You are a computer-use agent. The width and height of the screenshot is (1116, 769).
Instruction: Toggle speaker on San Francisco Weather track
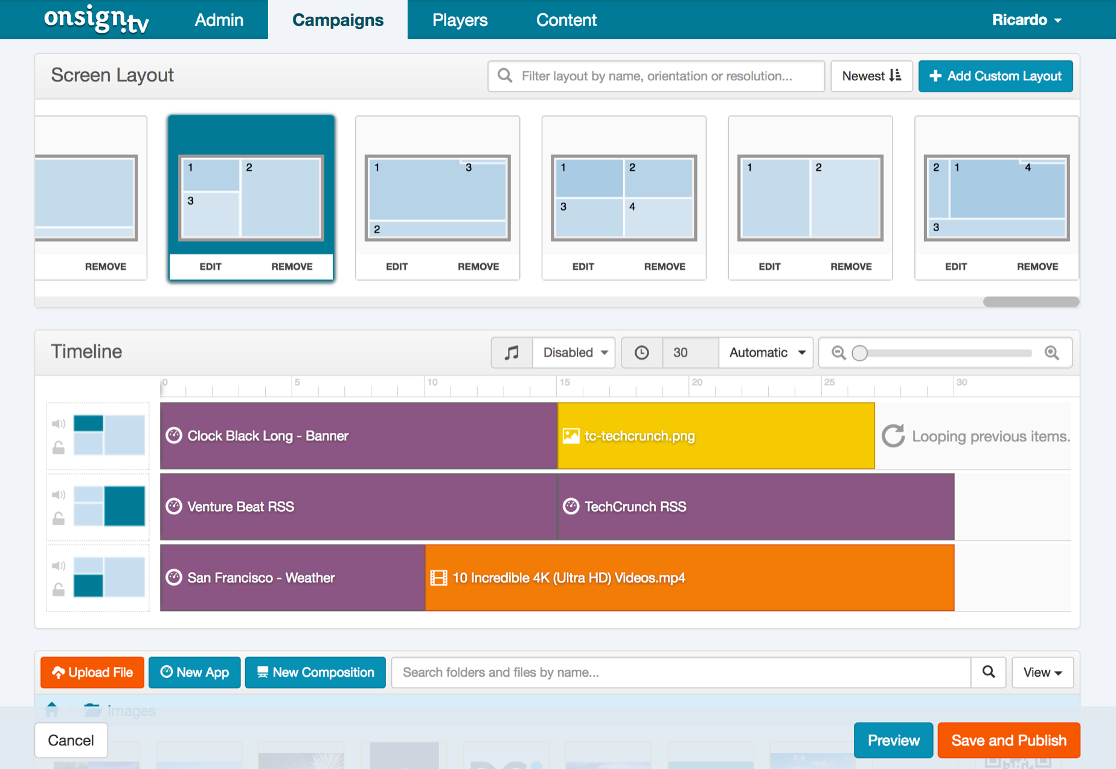click(59, 566)
